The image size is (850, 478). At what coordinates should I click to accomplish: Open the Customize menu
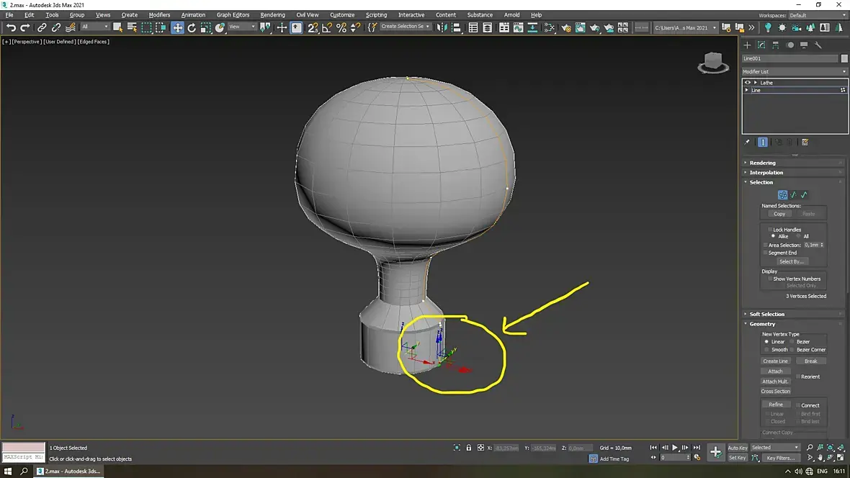tap(342, 14)
